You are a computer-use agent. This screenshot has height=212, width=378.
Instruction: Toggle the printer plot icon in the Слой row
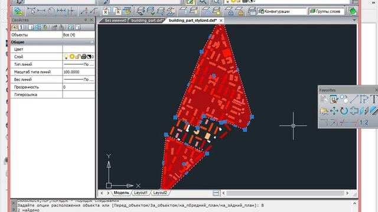pyautogui.click(x=83, y=57)
